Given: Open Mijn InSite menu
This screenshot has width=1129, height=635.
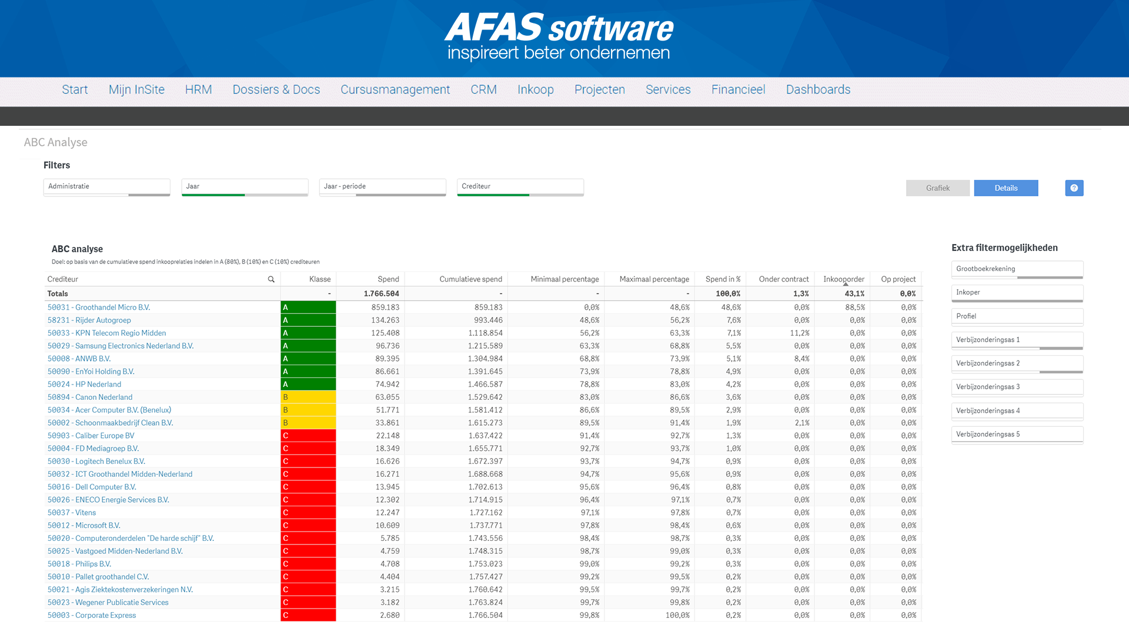Looking at the screenshot, I should point(136,89).
